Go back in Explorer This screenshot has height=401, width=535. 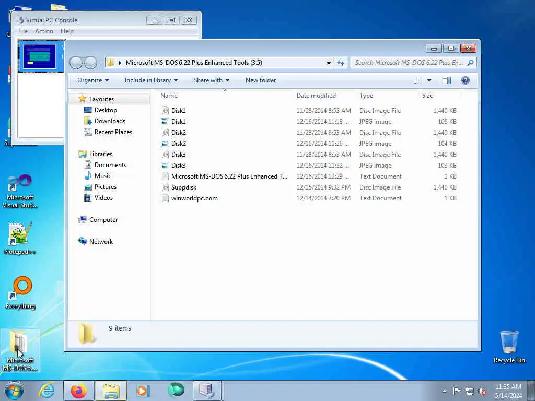point(76,63)
